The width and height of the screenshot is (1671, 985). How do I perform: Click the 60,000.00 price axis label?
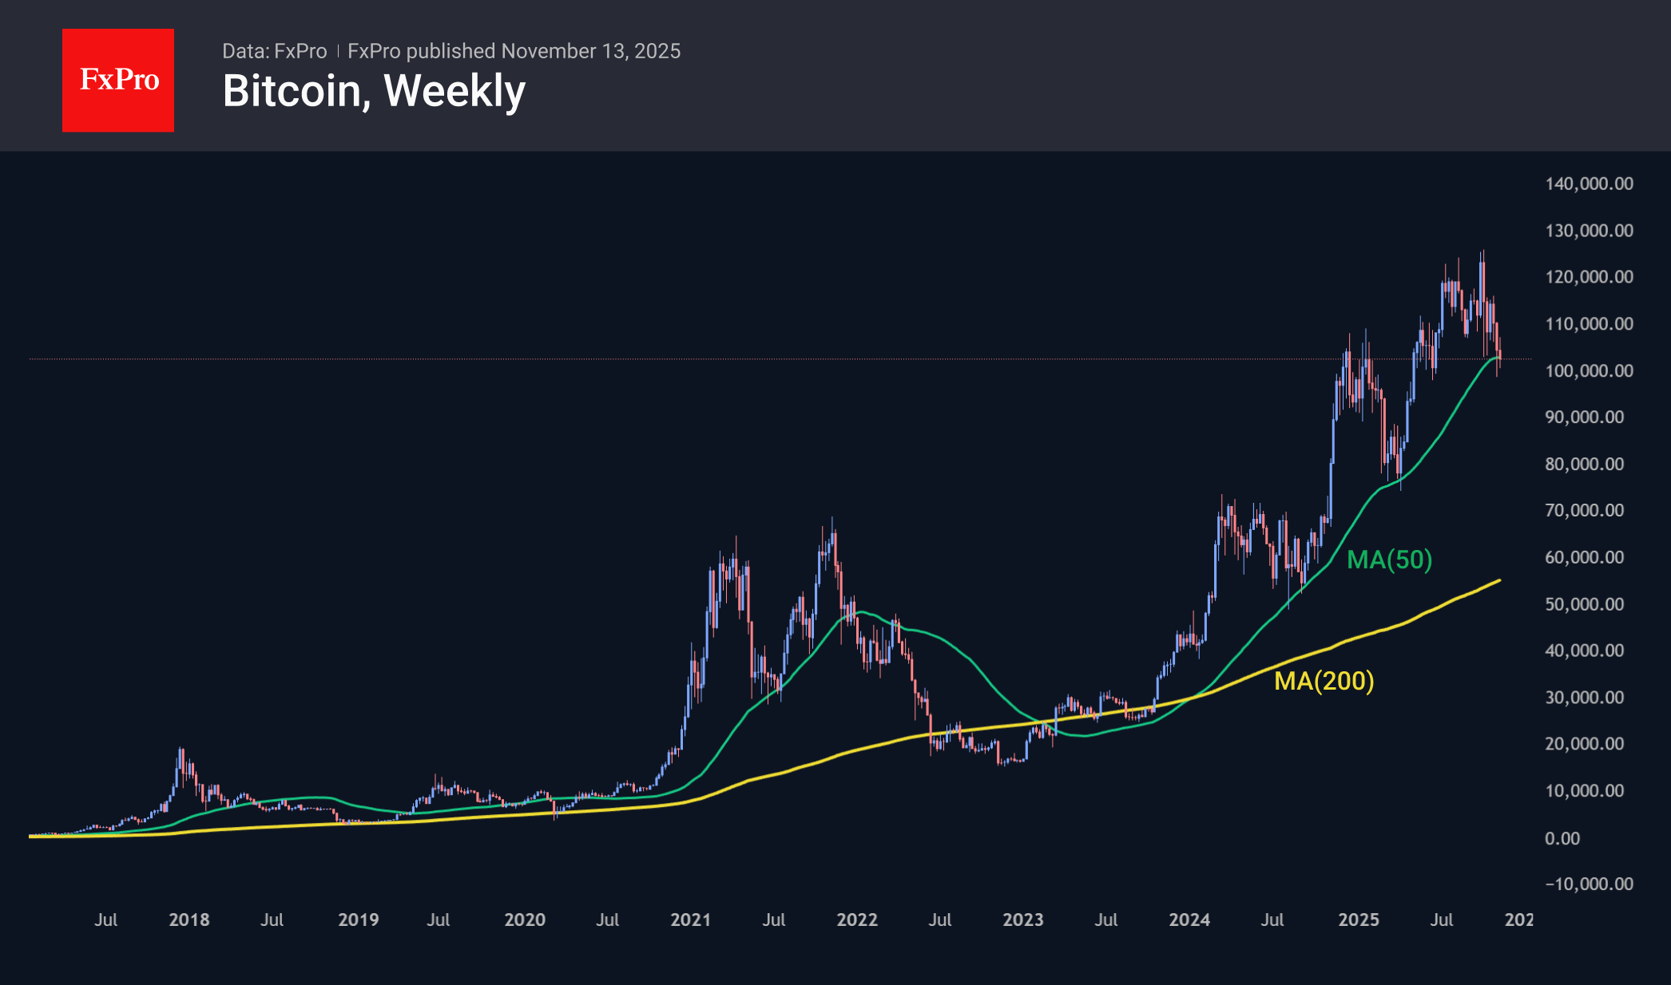[x=1584, y=557]
